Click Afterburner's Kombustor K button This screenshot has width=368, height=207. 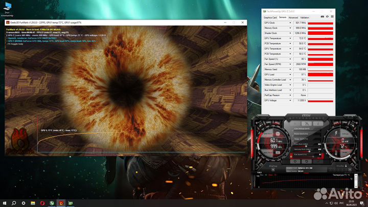coord(307,124)
